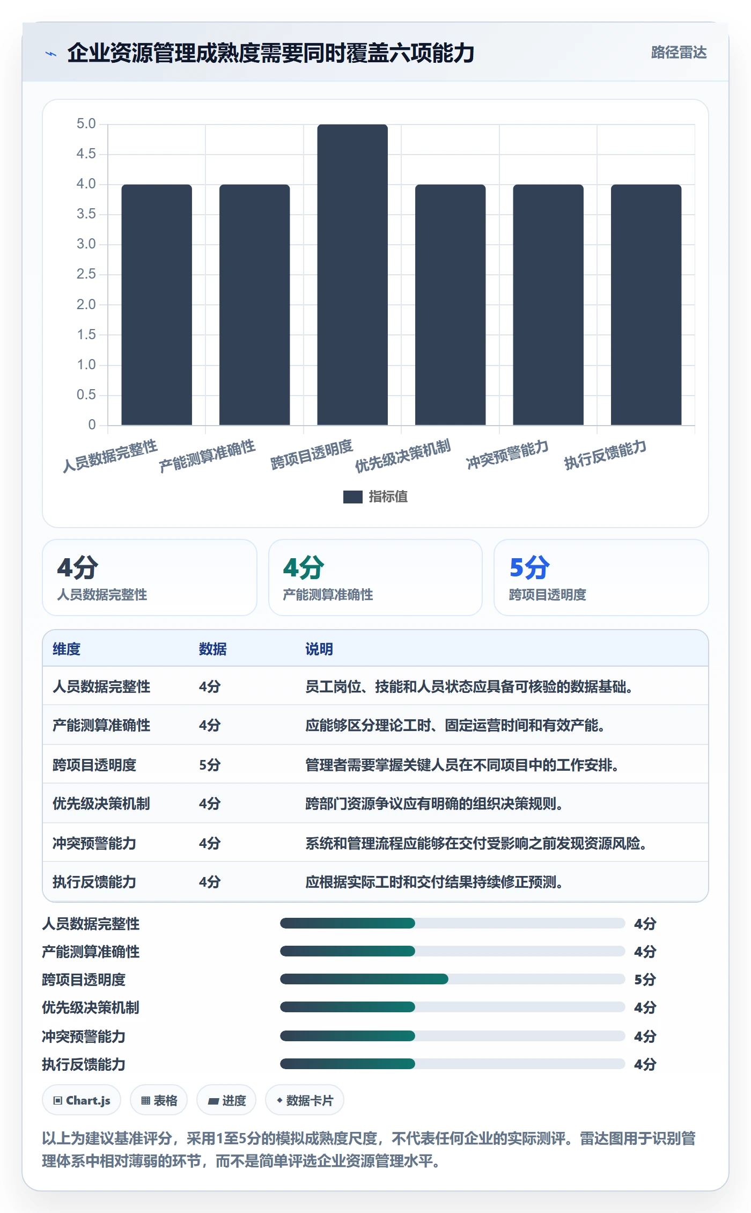Click x-axis label 跨项目透明度
Viewport: 751px width, 1213px height.
(x=312, y=454)
